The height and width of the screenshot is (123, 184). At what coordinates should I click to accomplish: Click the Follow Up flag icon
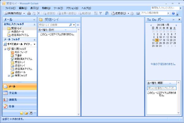point(101,13)
